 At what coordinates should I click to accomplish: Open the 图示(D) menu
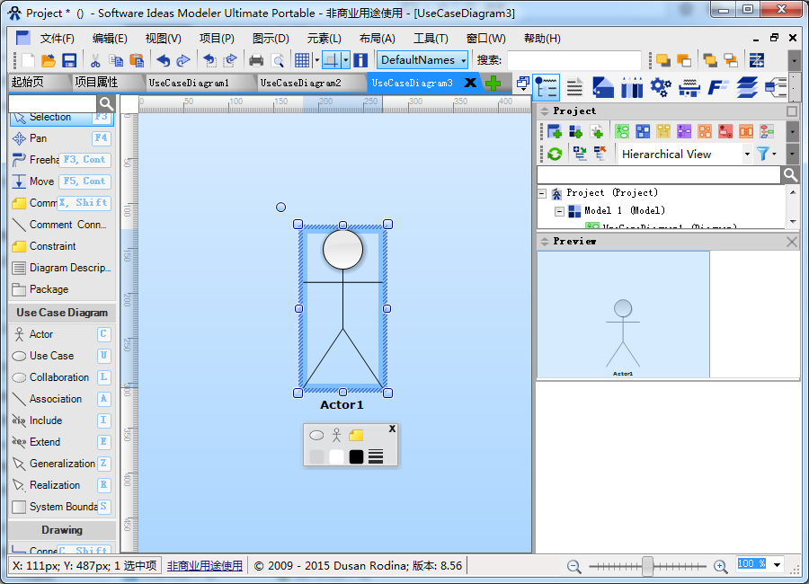(x=271, y=39)
